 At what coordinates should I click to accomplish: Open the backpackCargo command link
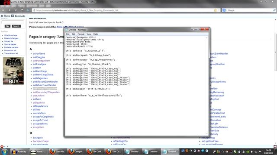coord(41,141)
